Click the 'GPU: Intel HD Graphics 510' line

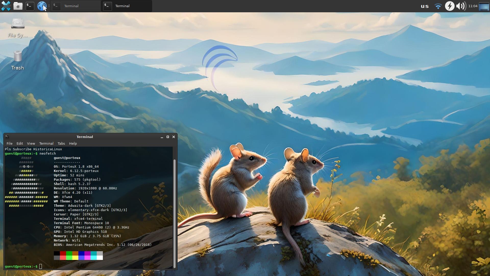point(80,232)
